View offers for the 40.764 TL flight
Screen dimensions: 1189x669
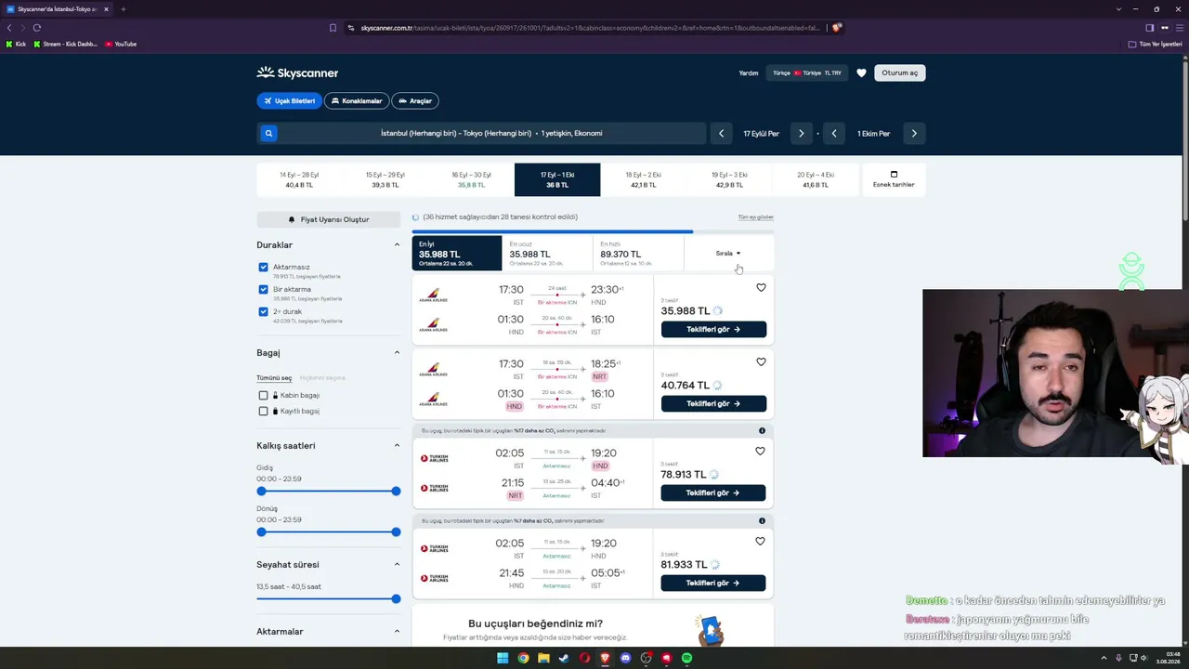(x=713, y=403)
